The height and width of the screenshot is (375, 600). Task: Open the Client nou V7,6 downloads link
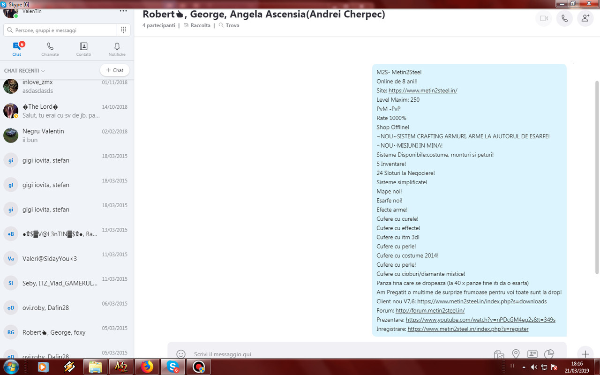(x=482, y=301)
